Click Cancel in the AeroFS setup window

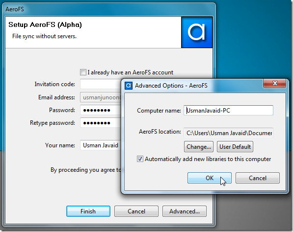coord(136,211)
